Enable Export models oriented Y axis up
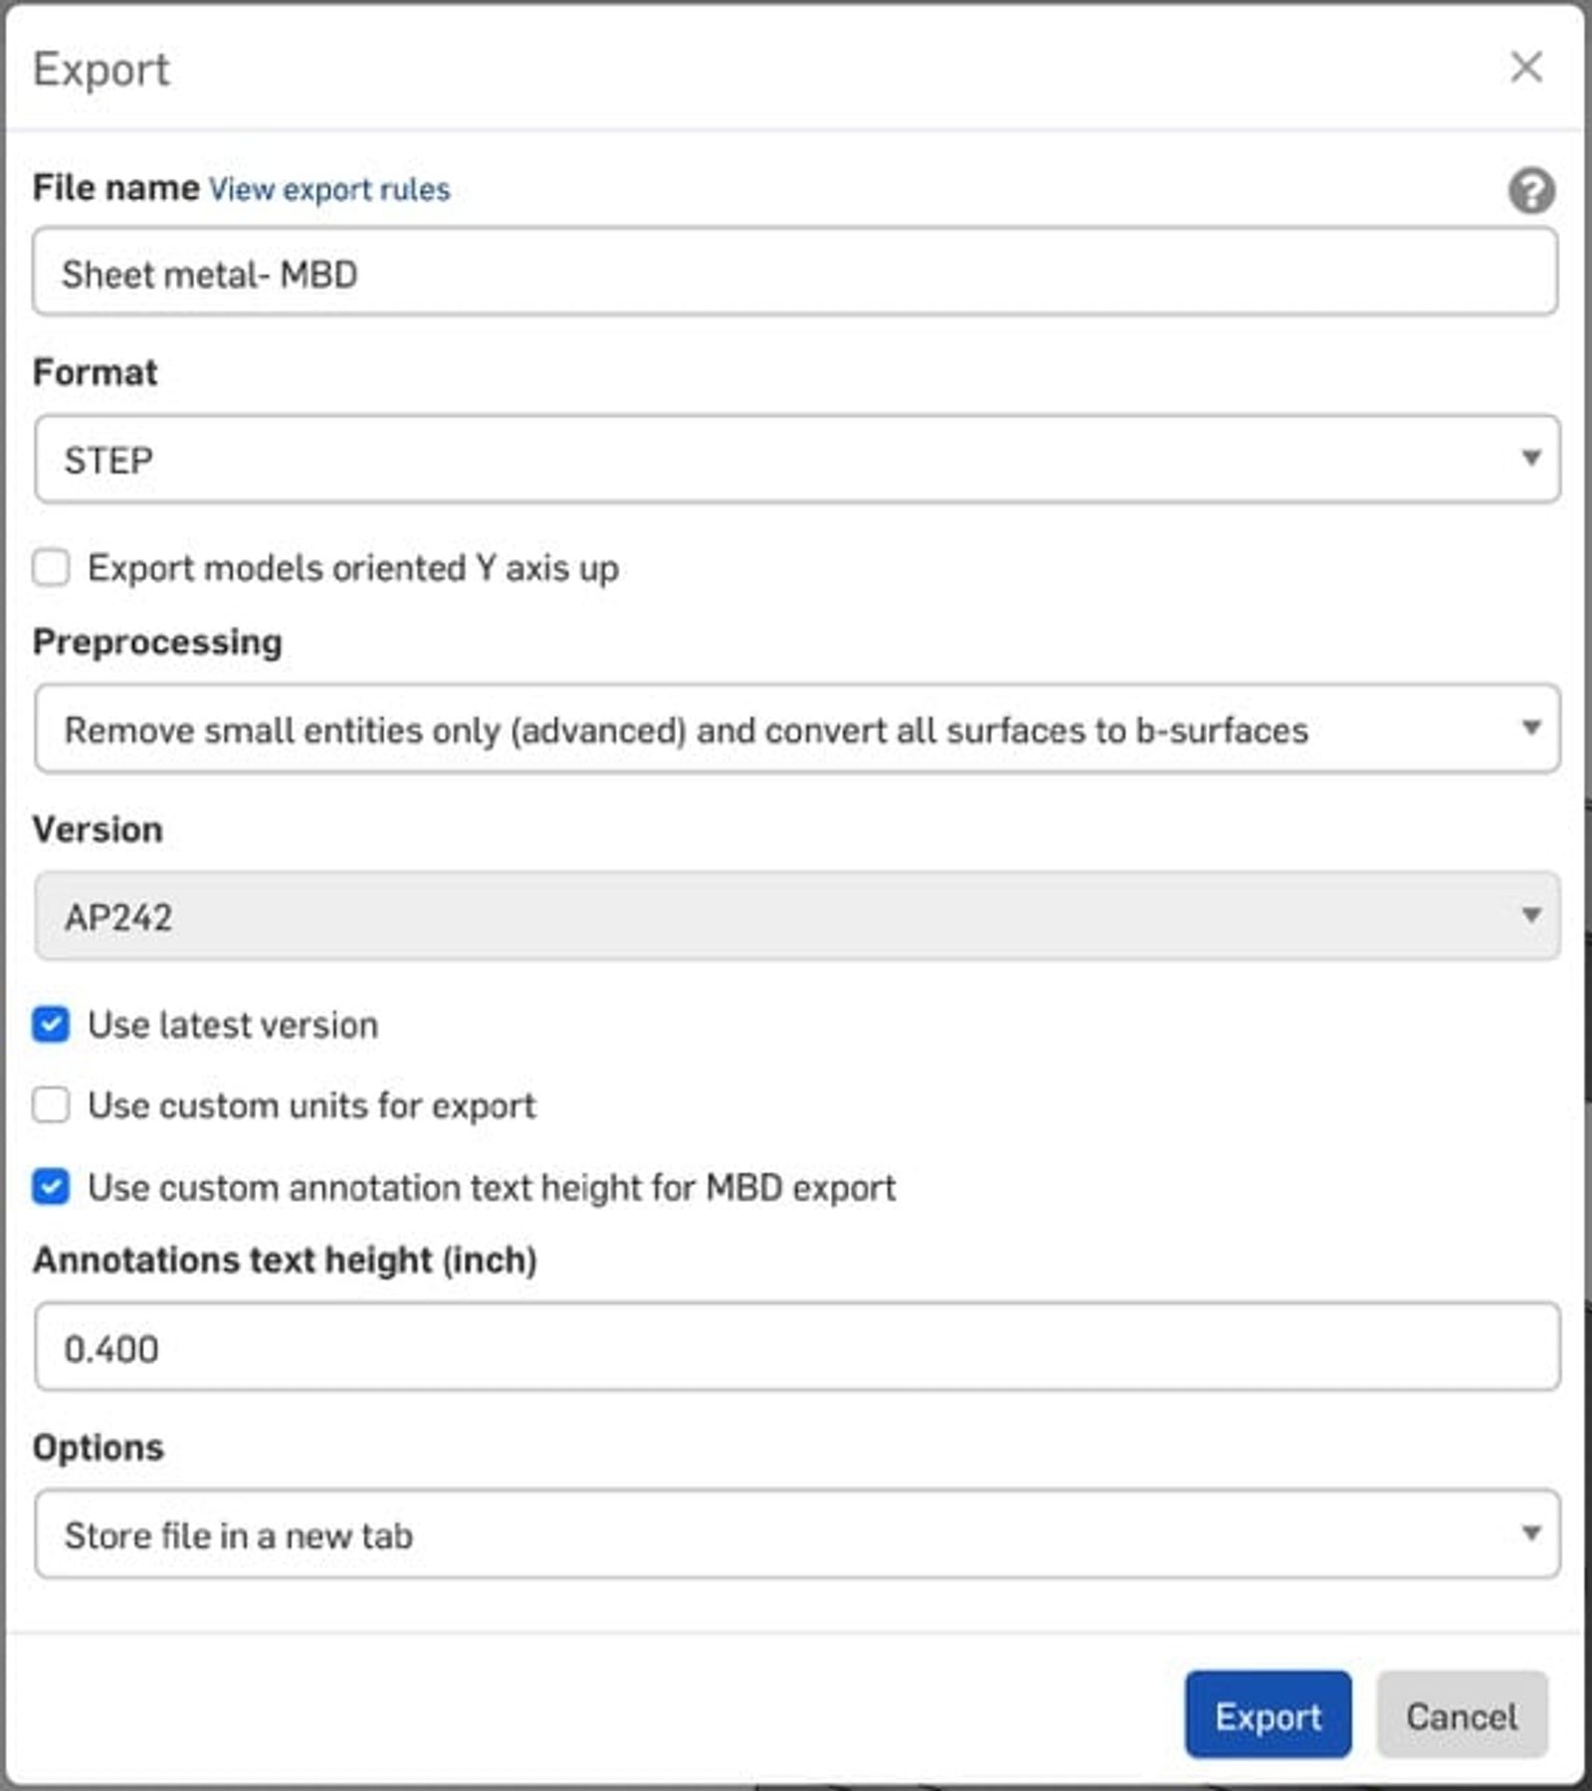 [52, 567]
